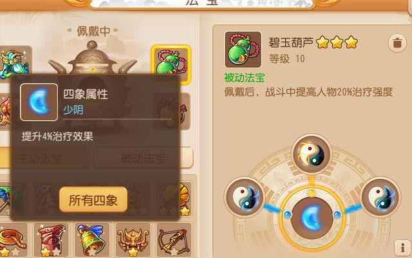412x258 pixels.
Task: Select the left blue yin-yang node
Action: coord(245,197)
